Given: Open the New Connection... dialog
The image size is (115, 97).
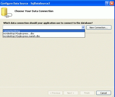Looking at the screenshot, I should 99,28.
